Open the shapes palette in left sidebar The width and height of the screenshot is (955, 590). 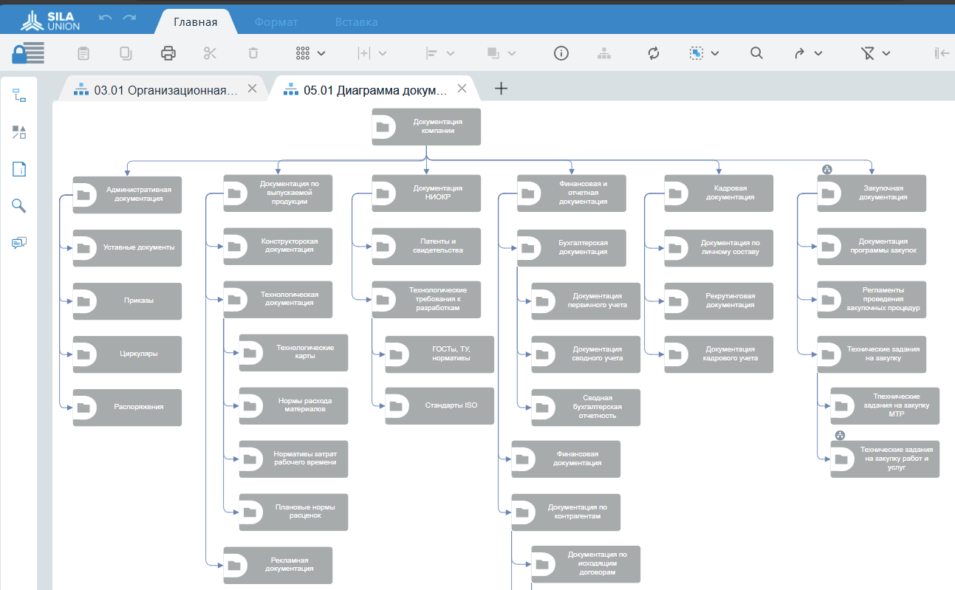click(19, 132)
